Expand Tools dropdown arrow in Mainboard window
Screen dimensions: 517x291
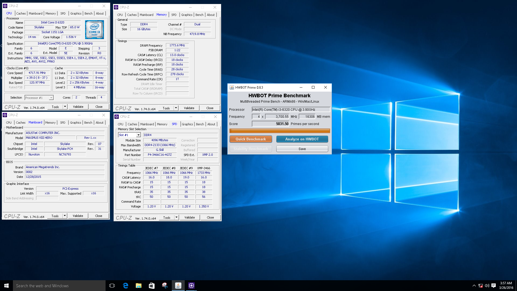coord(65,216)
